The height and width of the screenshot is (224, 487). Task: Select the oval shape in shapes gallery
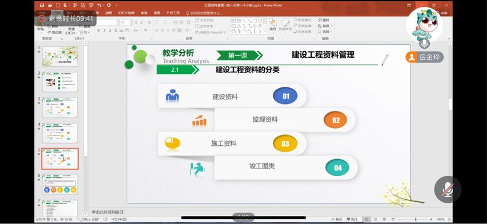pyautogui.click(x=260, y=21)
